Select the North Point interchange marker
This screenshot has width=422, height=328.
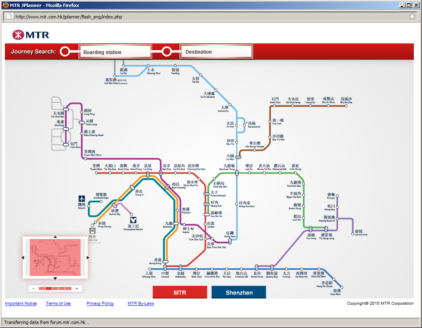tap(256, 268)
